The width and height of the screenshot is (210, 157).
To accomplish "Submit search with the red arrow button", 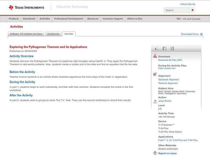I will pyautogui.click(x=192, y=10).
